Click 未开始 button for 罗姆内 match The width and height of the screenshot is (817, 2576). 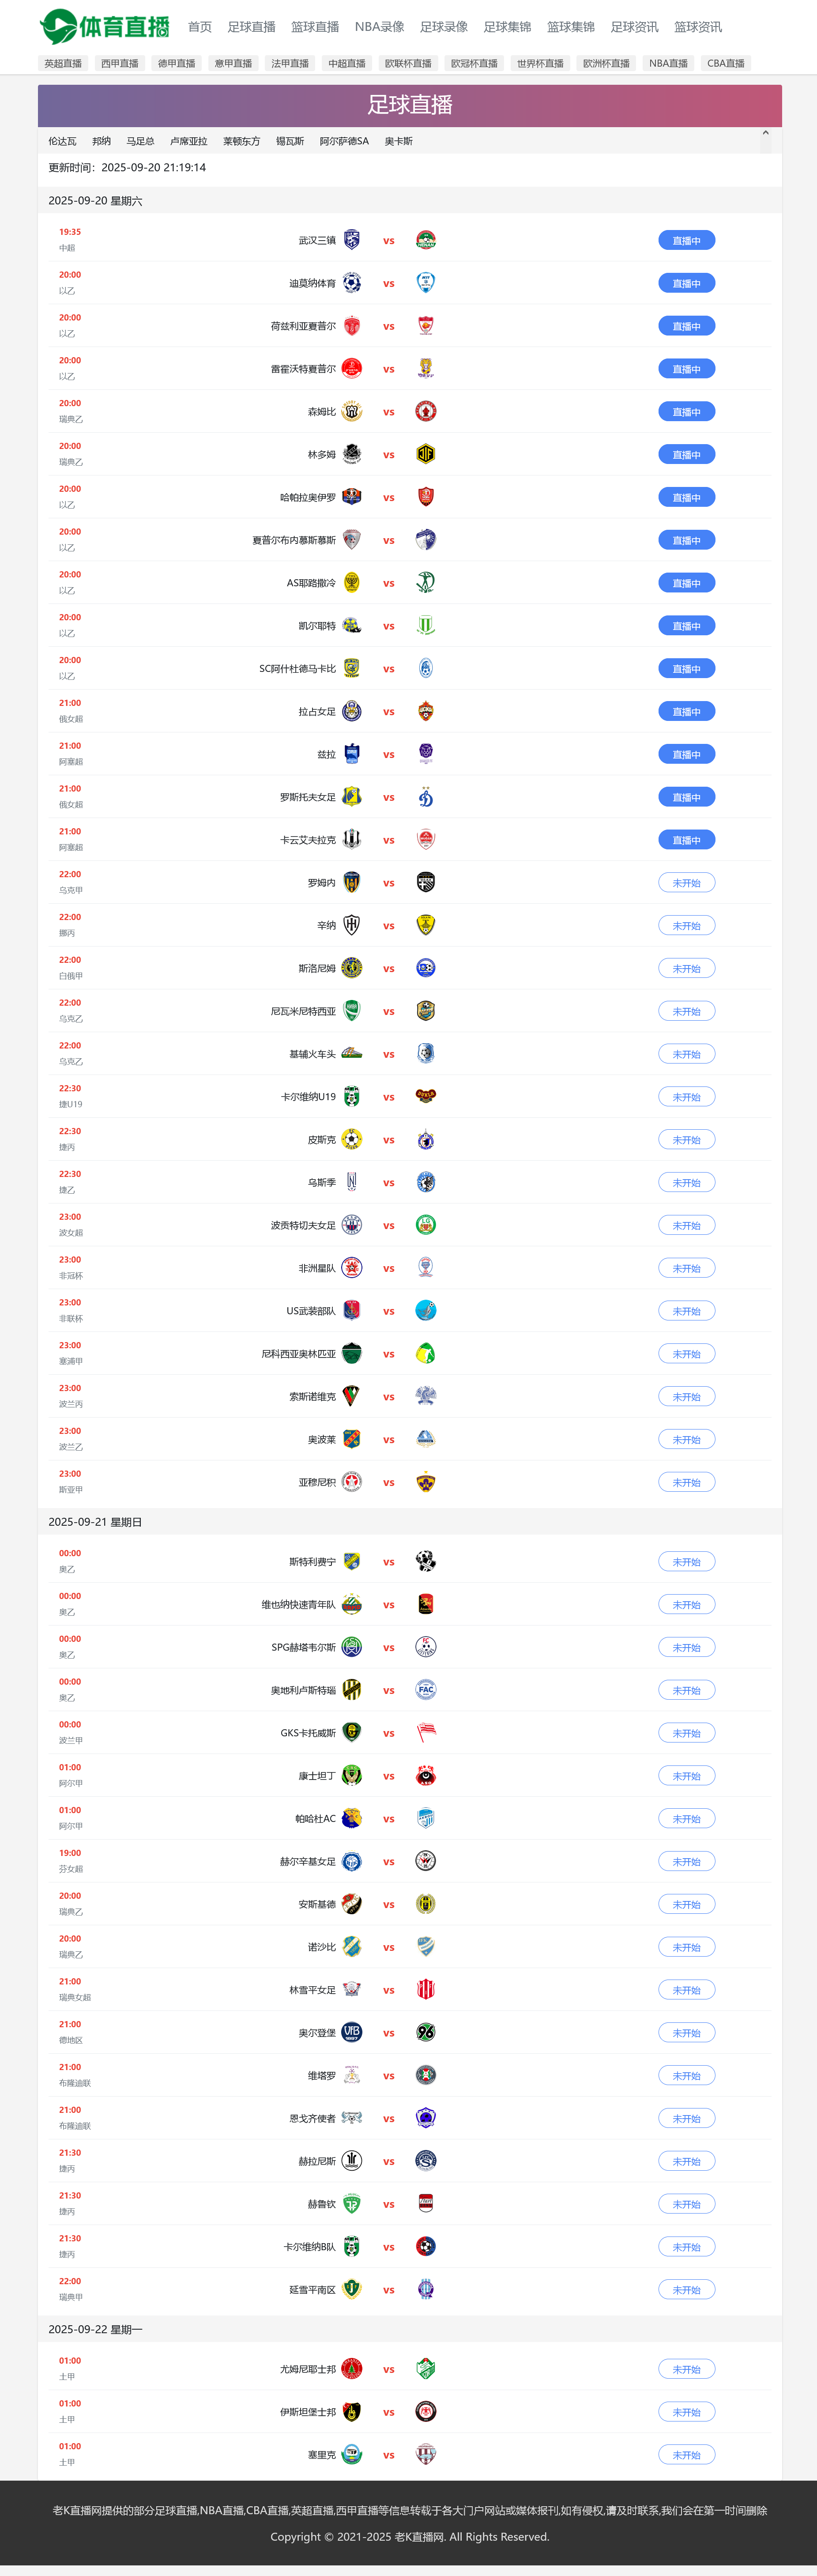686,883
